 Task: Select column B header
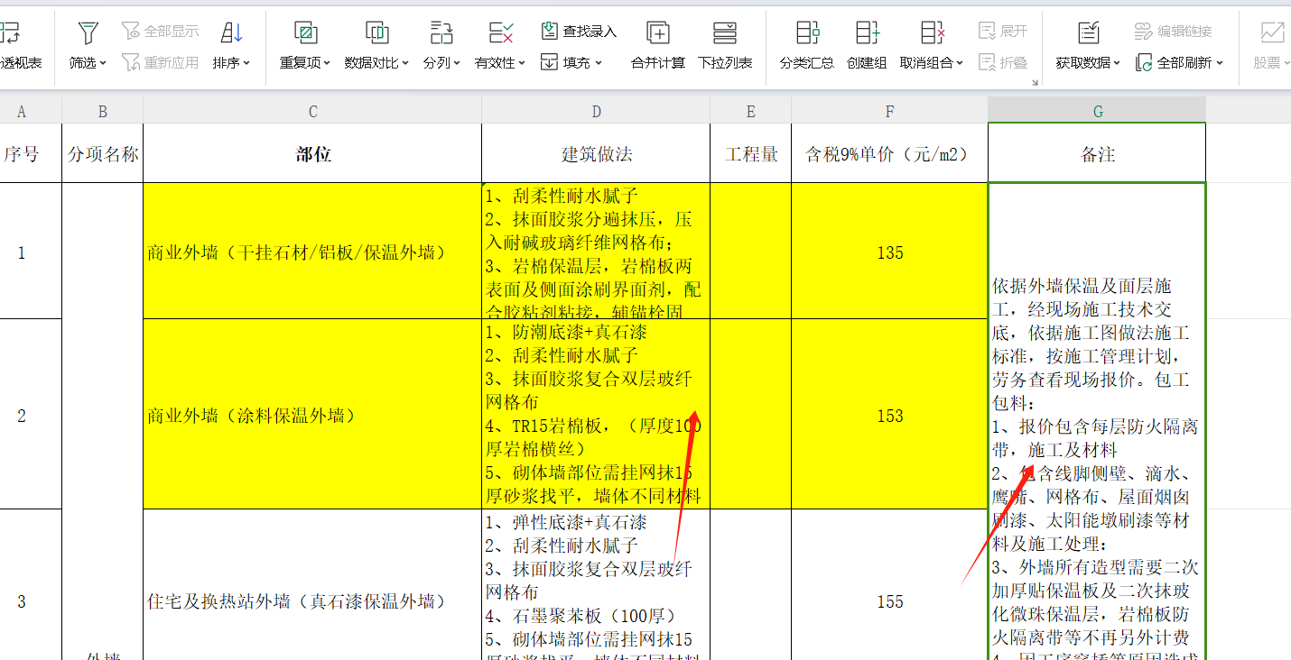[102, 111]
